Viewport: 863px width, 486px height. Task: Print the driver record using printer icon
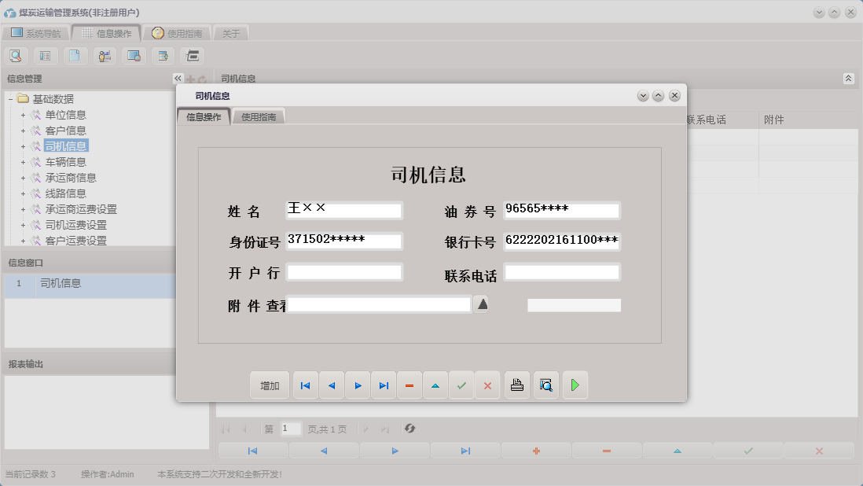coord(516,385)
